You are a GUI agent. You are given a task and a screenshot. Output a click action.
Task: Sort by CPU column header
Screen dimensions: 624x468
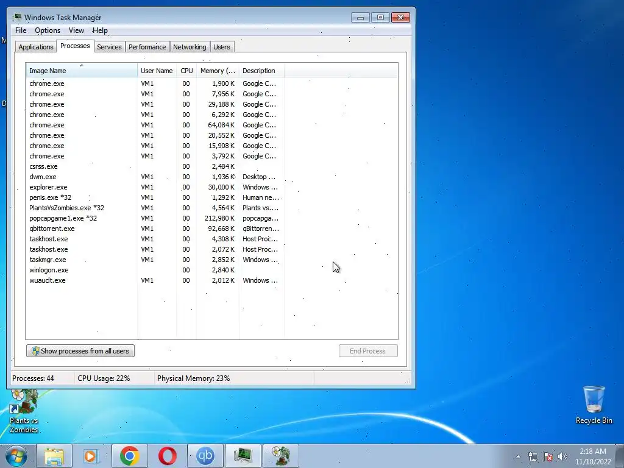[186, 71]
